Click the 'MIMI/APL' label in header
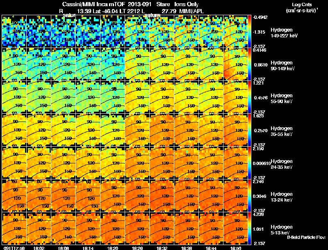 pos(191,11)
